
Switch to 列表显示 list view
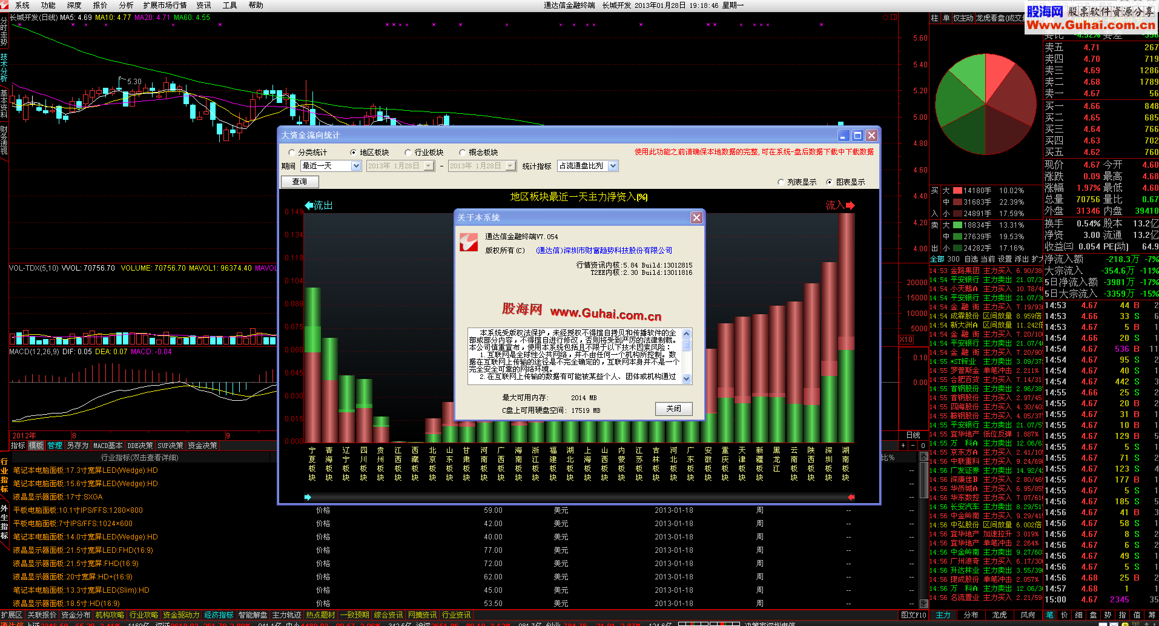click(781, 182)
